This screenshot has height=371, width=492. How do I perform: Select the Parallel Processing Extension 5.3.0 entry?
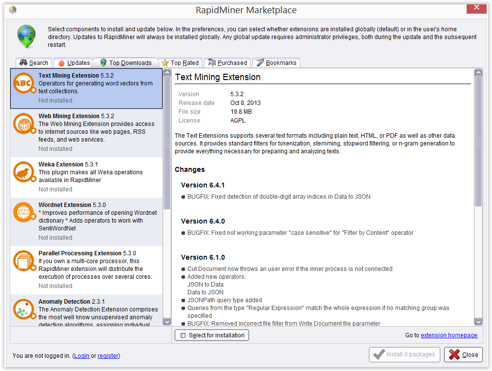click(x=86, y=269)
